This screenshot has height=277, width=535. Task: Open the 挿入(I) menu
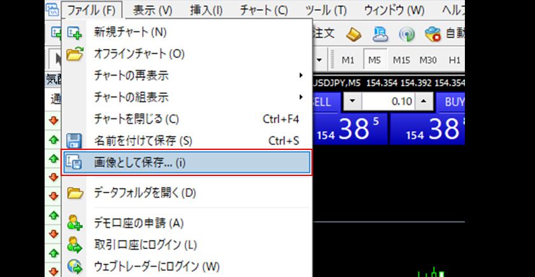point(206,10)
